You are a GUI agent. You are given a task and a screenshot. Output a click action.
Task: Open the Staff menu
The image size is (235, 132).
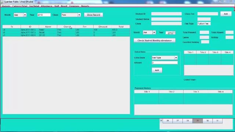pos(57,6)
